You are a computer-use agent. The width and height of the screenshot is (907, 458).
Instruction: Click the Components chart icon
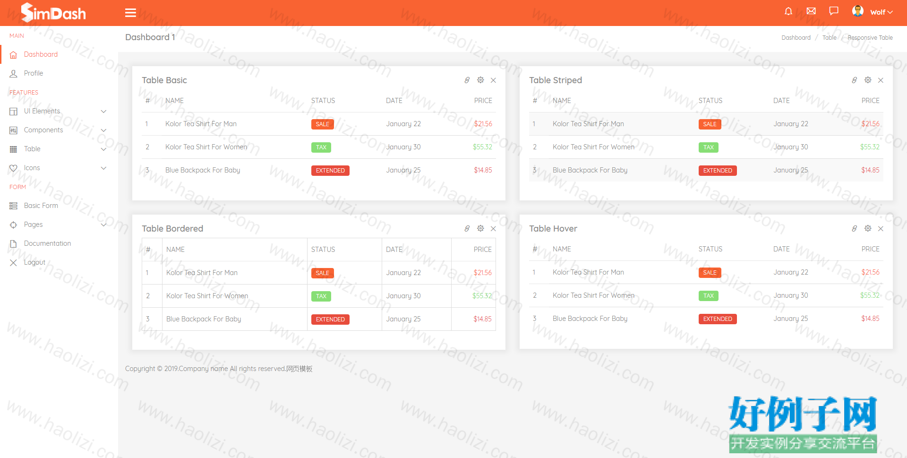pos(14,130)
